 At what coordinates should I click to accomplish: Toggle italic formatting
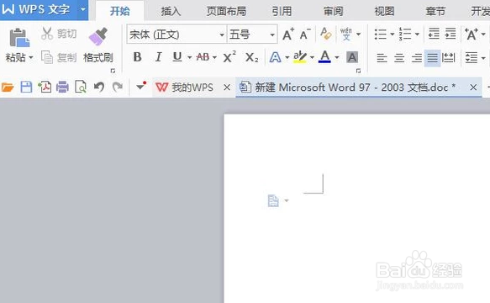click(159, 57)
